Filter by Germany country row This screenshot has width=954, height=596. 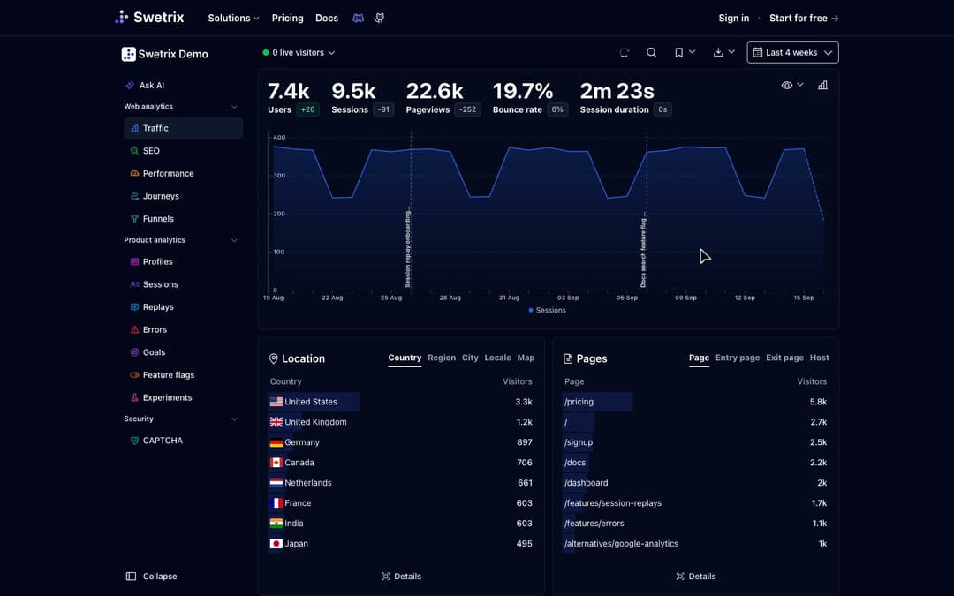(401, 442)
